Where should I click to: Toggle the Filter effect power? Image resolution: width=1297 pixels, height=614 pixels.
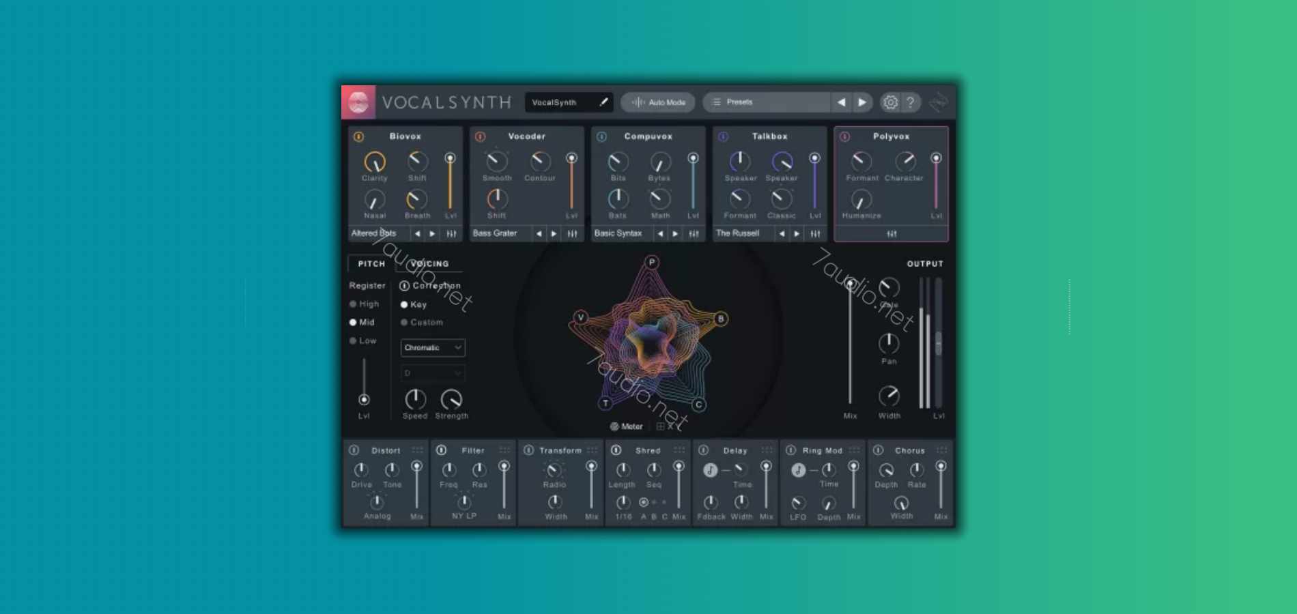441,450
